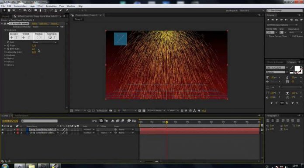This screenshot has width=304, height=168.
Task: Select the Hand tool
Action: (x=9, y=10)
